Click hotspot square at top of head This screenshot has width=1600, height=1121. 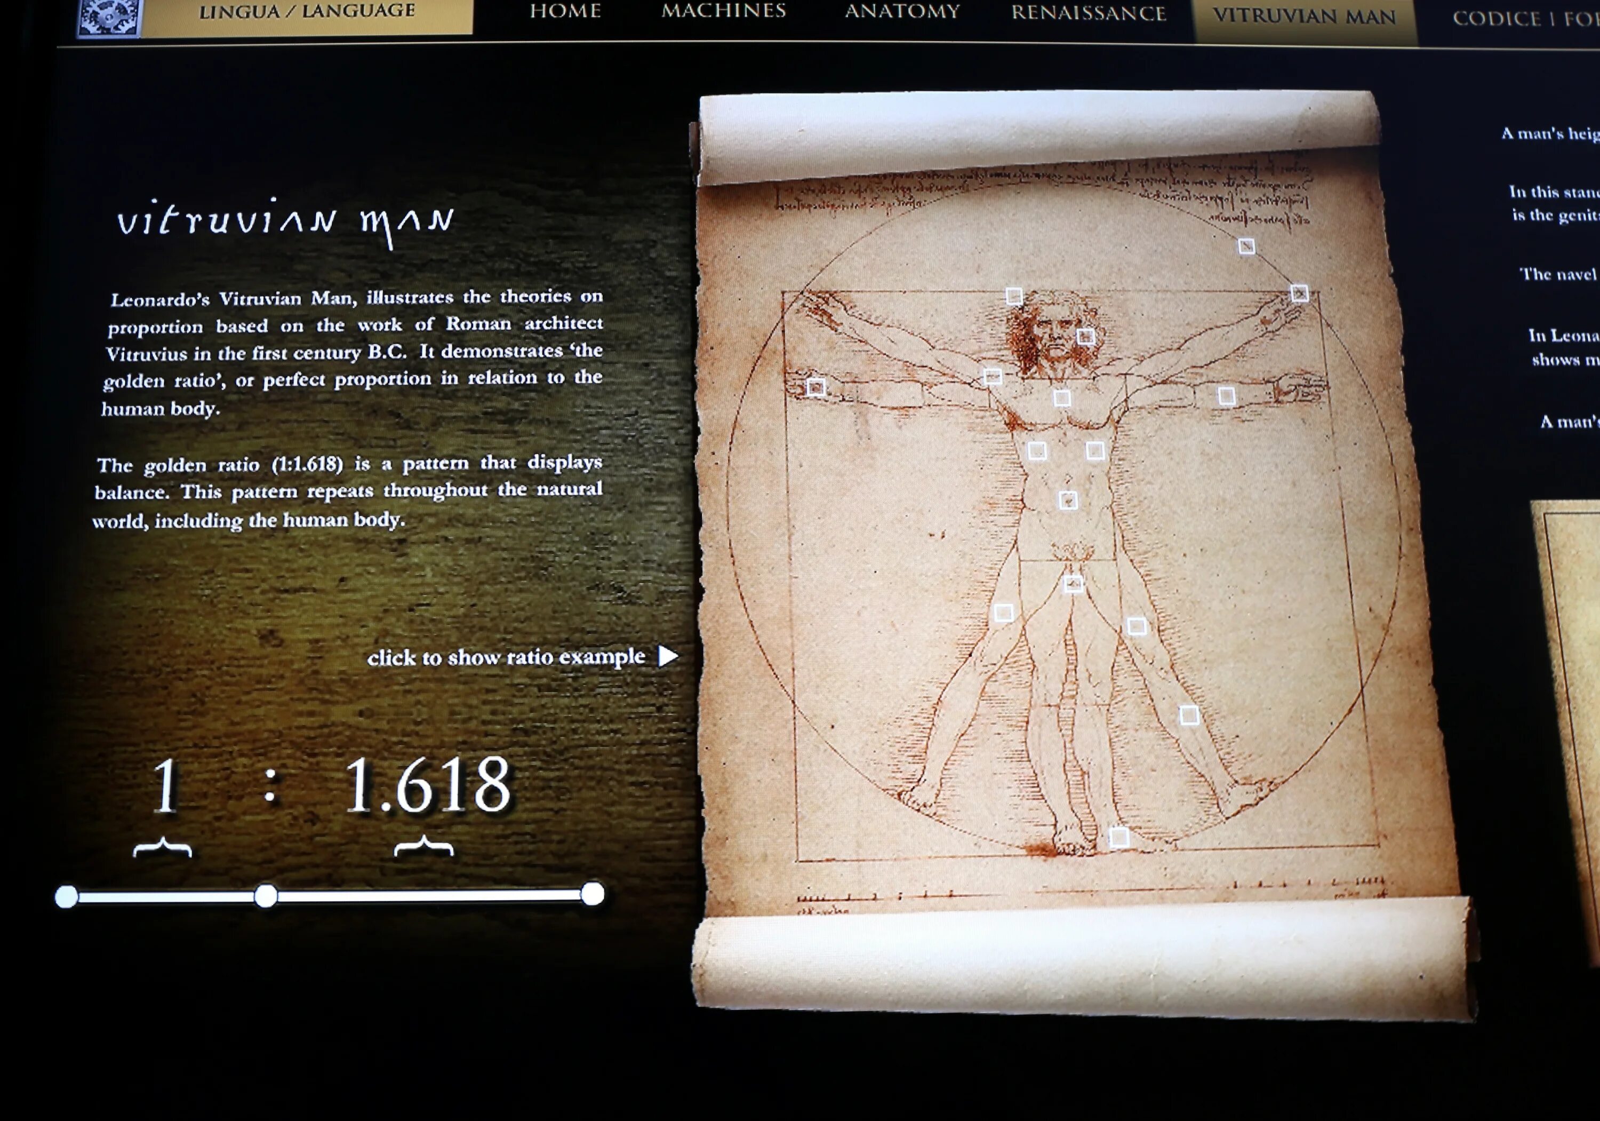(1014, 297)
